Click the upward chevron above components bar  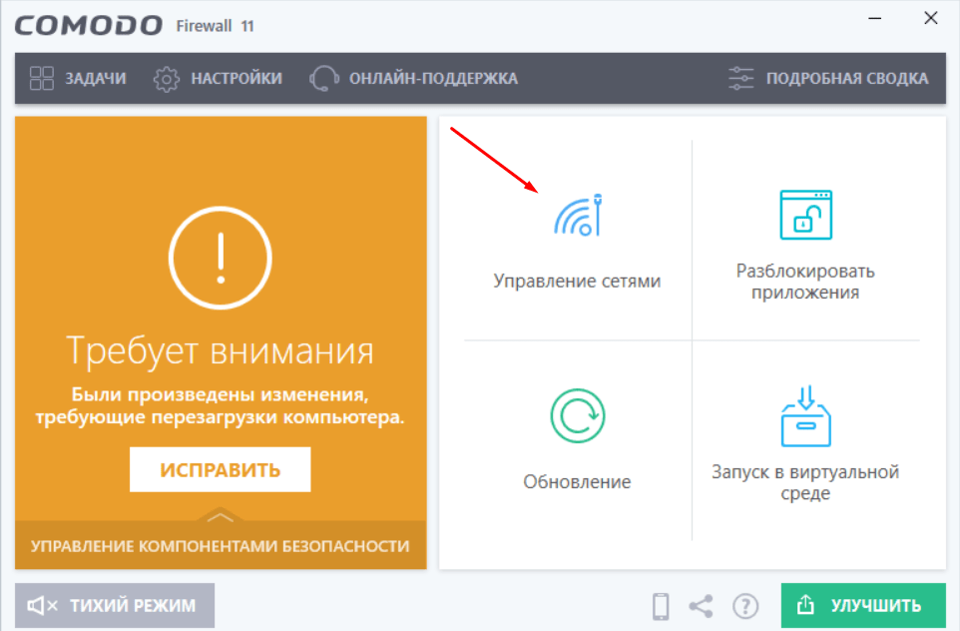221,517
